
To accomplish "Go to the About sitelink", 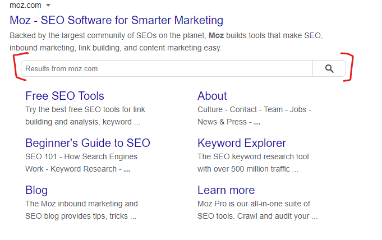I will (212, 96).
